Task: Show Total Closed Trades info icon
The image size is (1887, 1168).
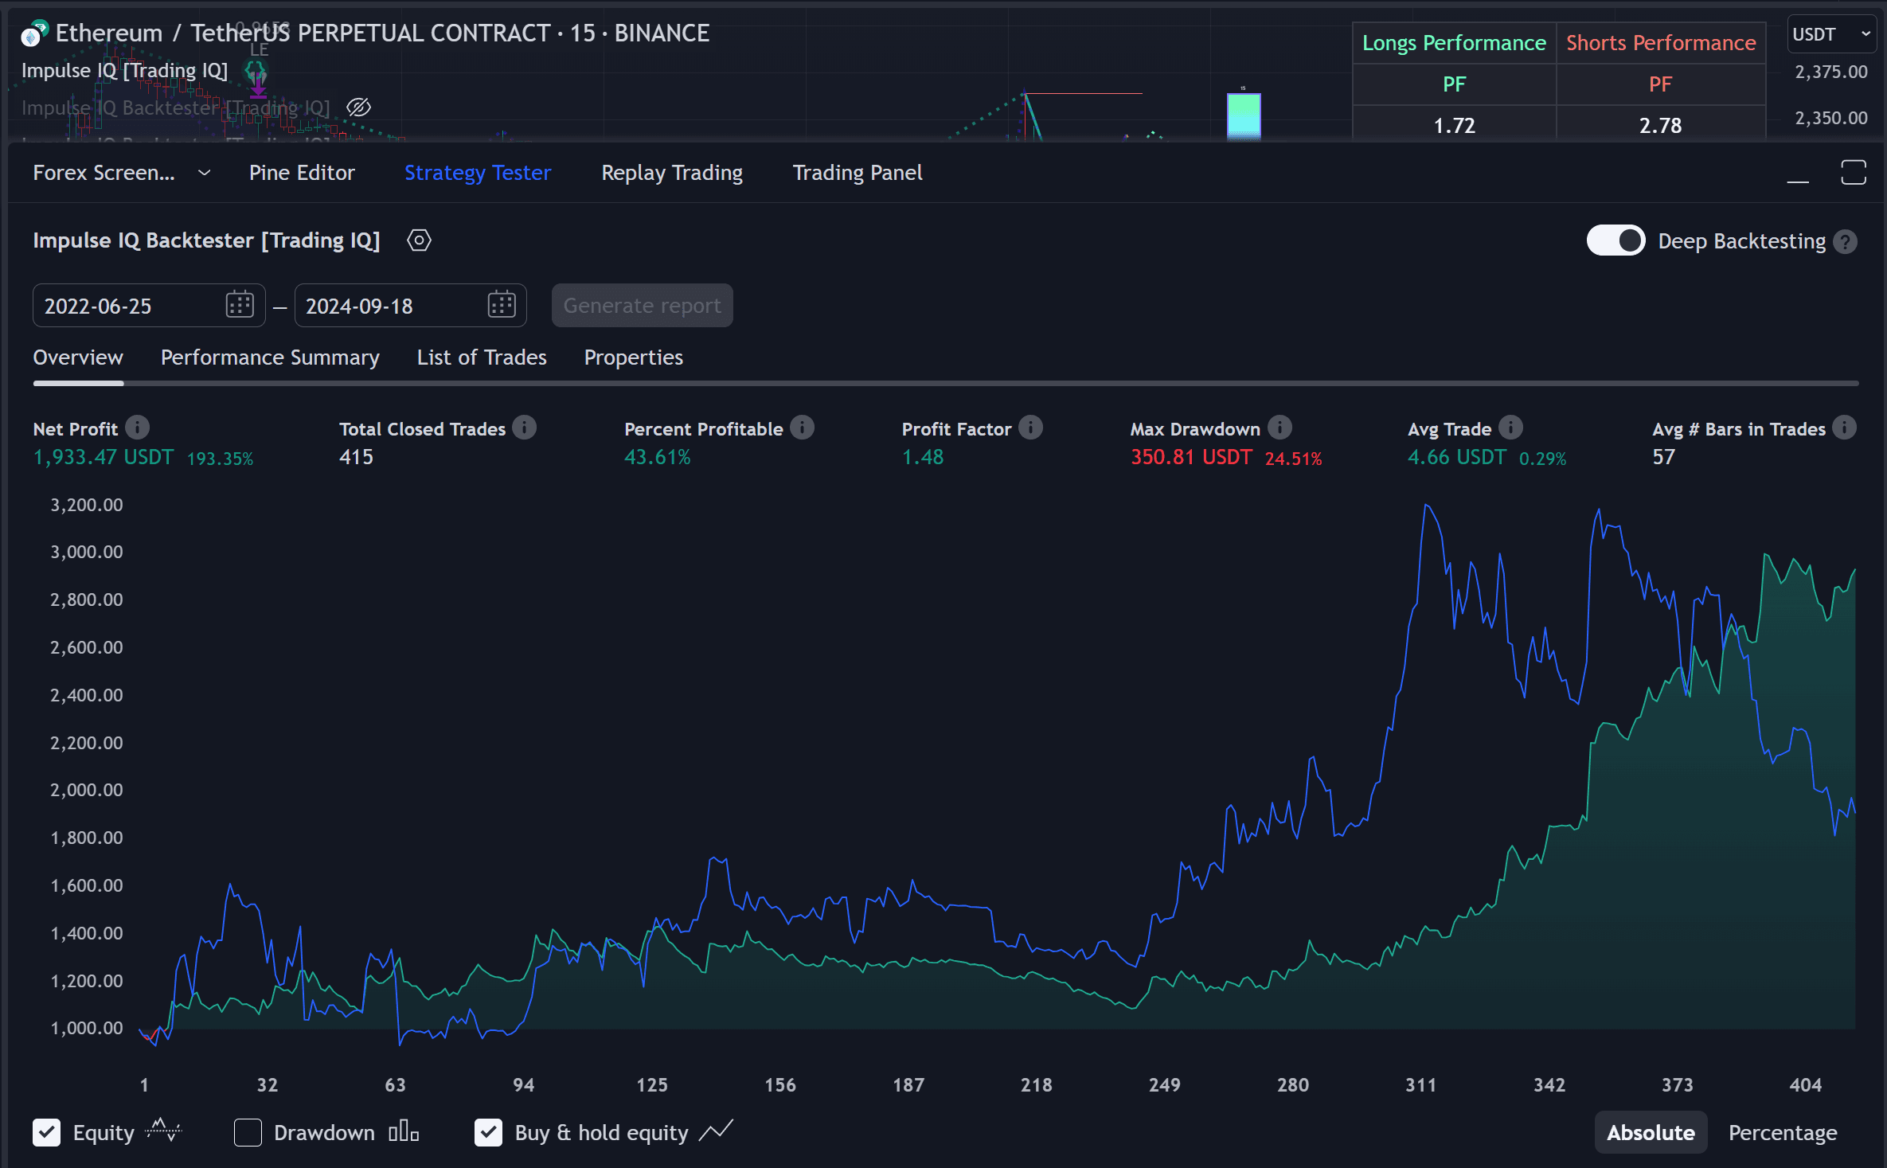Action: 524,428
